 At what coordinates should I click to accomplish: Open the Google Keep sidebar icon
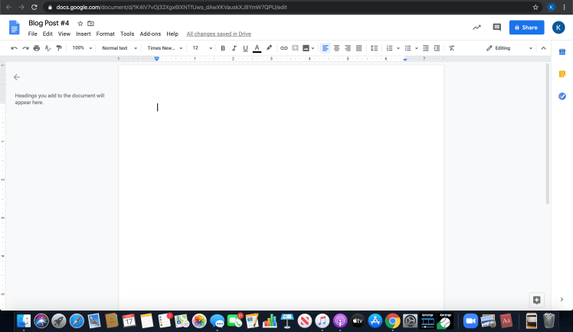coord(562,73)
